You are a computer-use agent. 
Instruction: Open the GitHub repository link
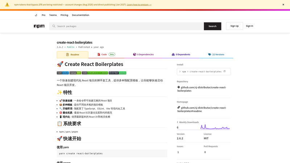202,89
